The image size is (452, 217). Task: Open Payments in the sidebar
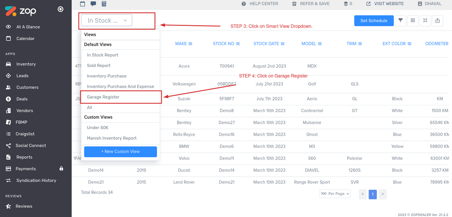(26, 169)
